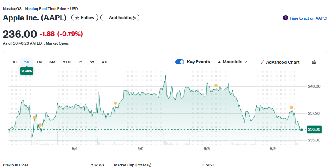Switch chart to 1M range
This screenshot has height=168, width=334.
point(39,62)
